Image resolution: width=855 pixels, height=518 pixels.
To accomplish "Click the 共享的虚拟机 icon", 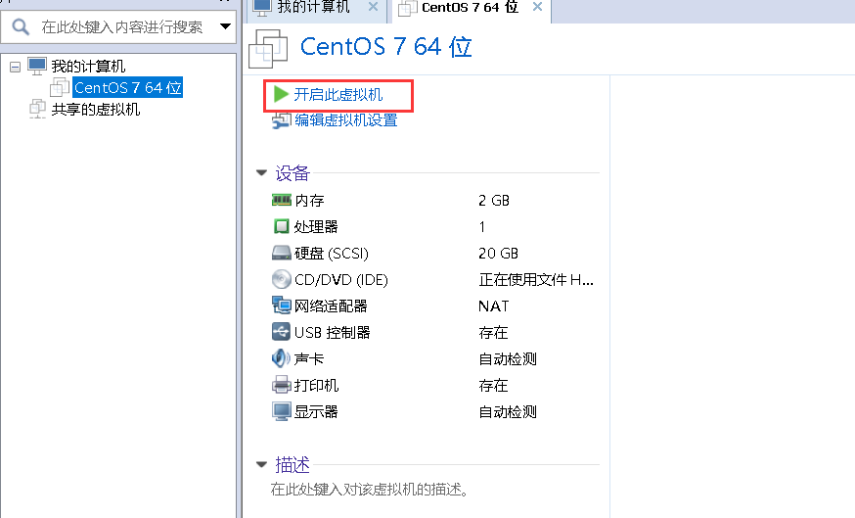I will [37, 109].
